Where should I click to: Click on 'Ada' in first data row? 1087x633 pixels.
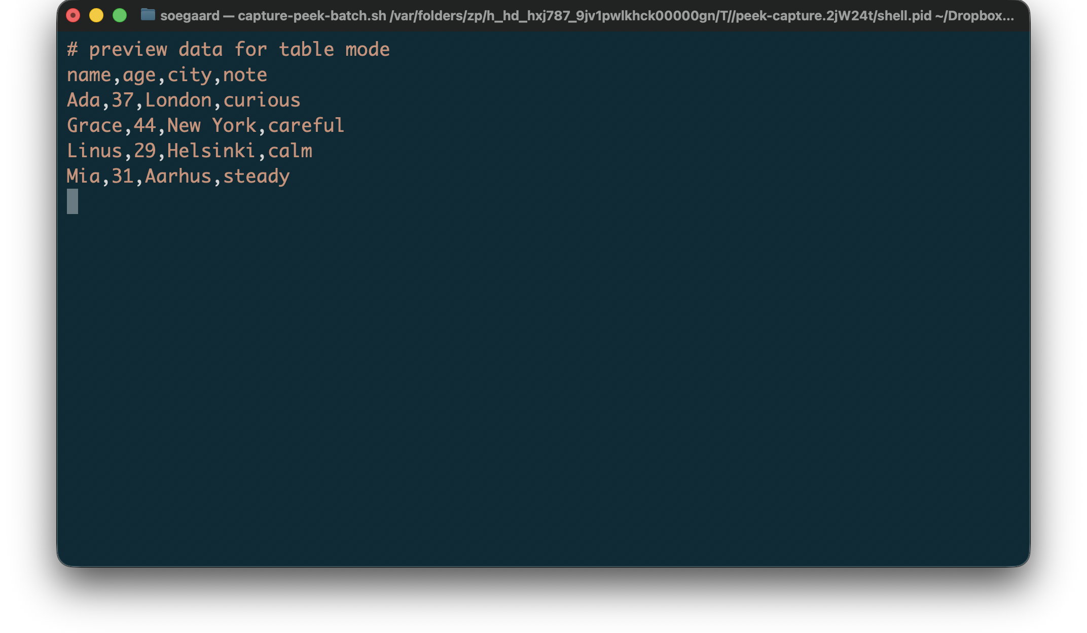[x=84, y=100]
